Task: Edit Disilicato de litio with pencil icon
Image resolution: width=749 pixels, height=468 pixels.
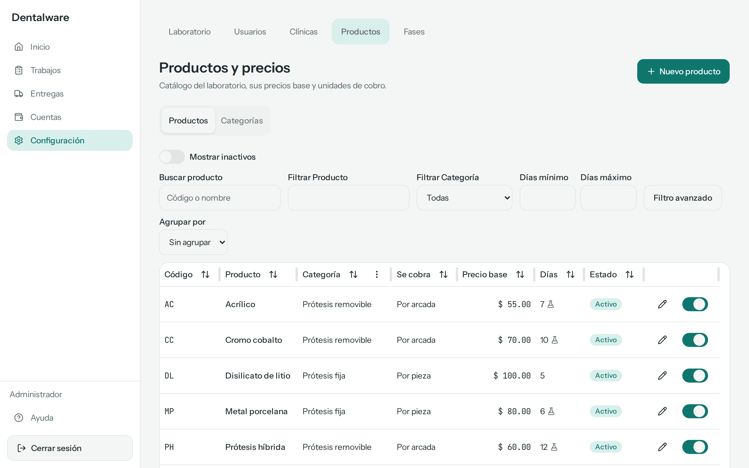Action: tap(662, 376)
